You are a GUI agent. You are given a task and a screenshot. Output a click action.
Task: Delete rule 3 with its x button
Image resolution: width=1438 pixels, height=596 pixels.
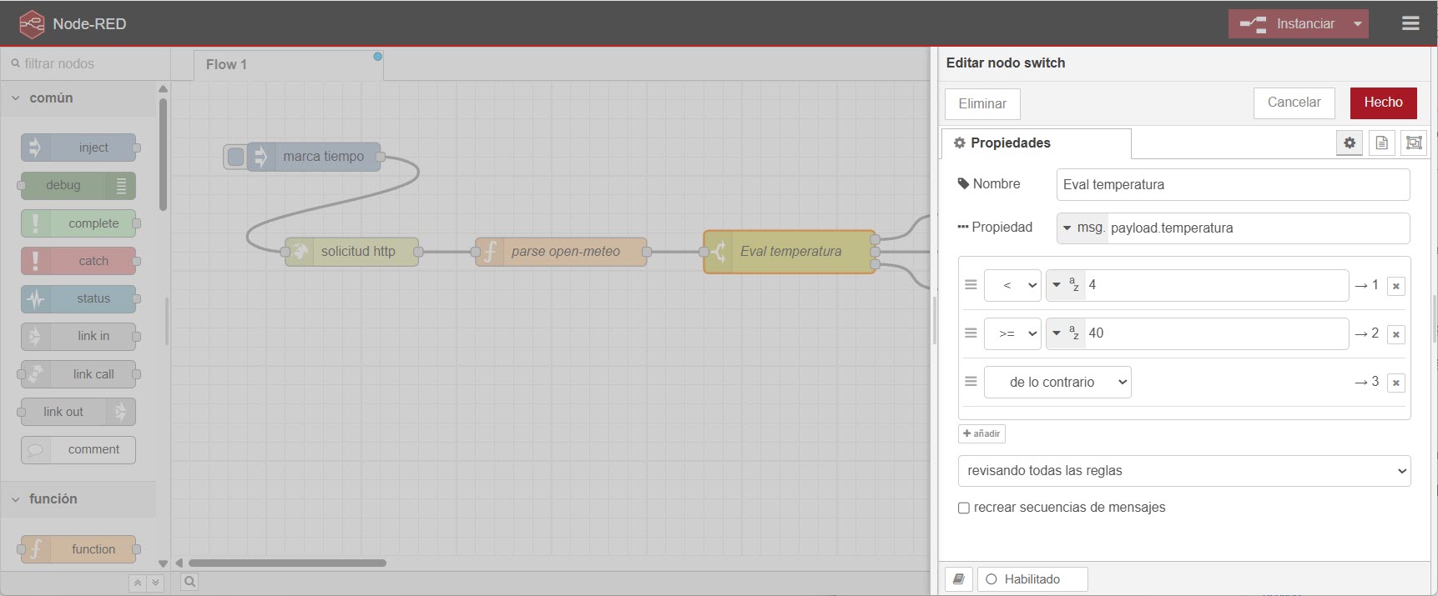[1395, 383]
